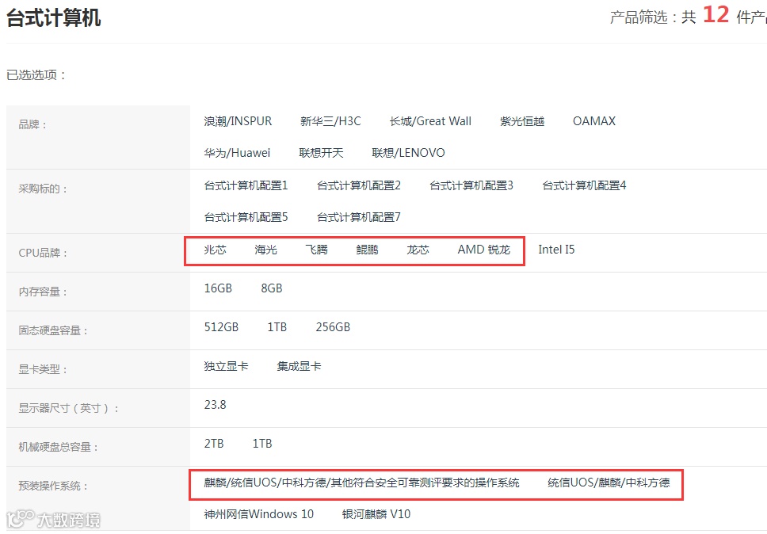The width and height of the screenshot is (767, 534).
Task: Click the 机械硬盘总容量 row label
Action: click(59, 447)
